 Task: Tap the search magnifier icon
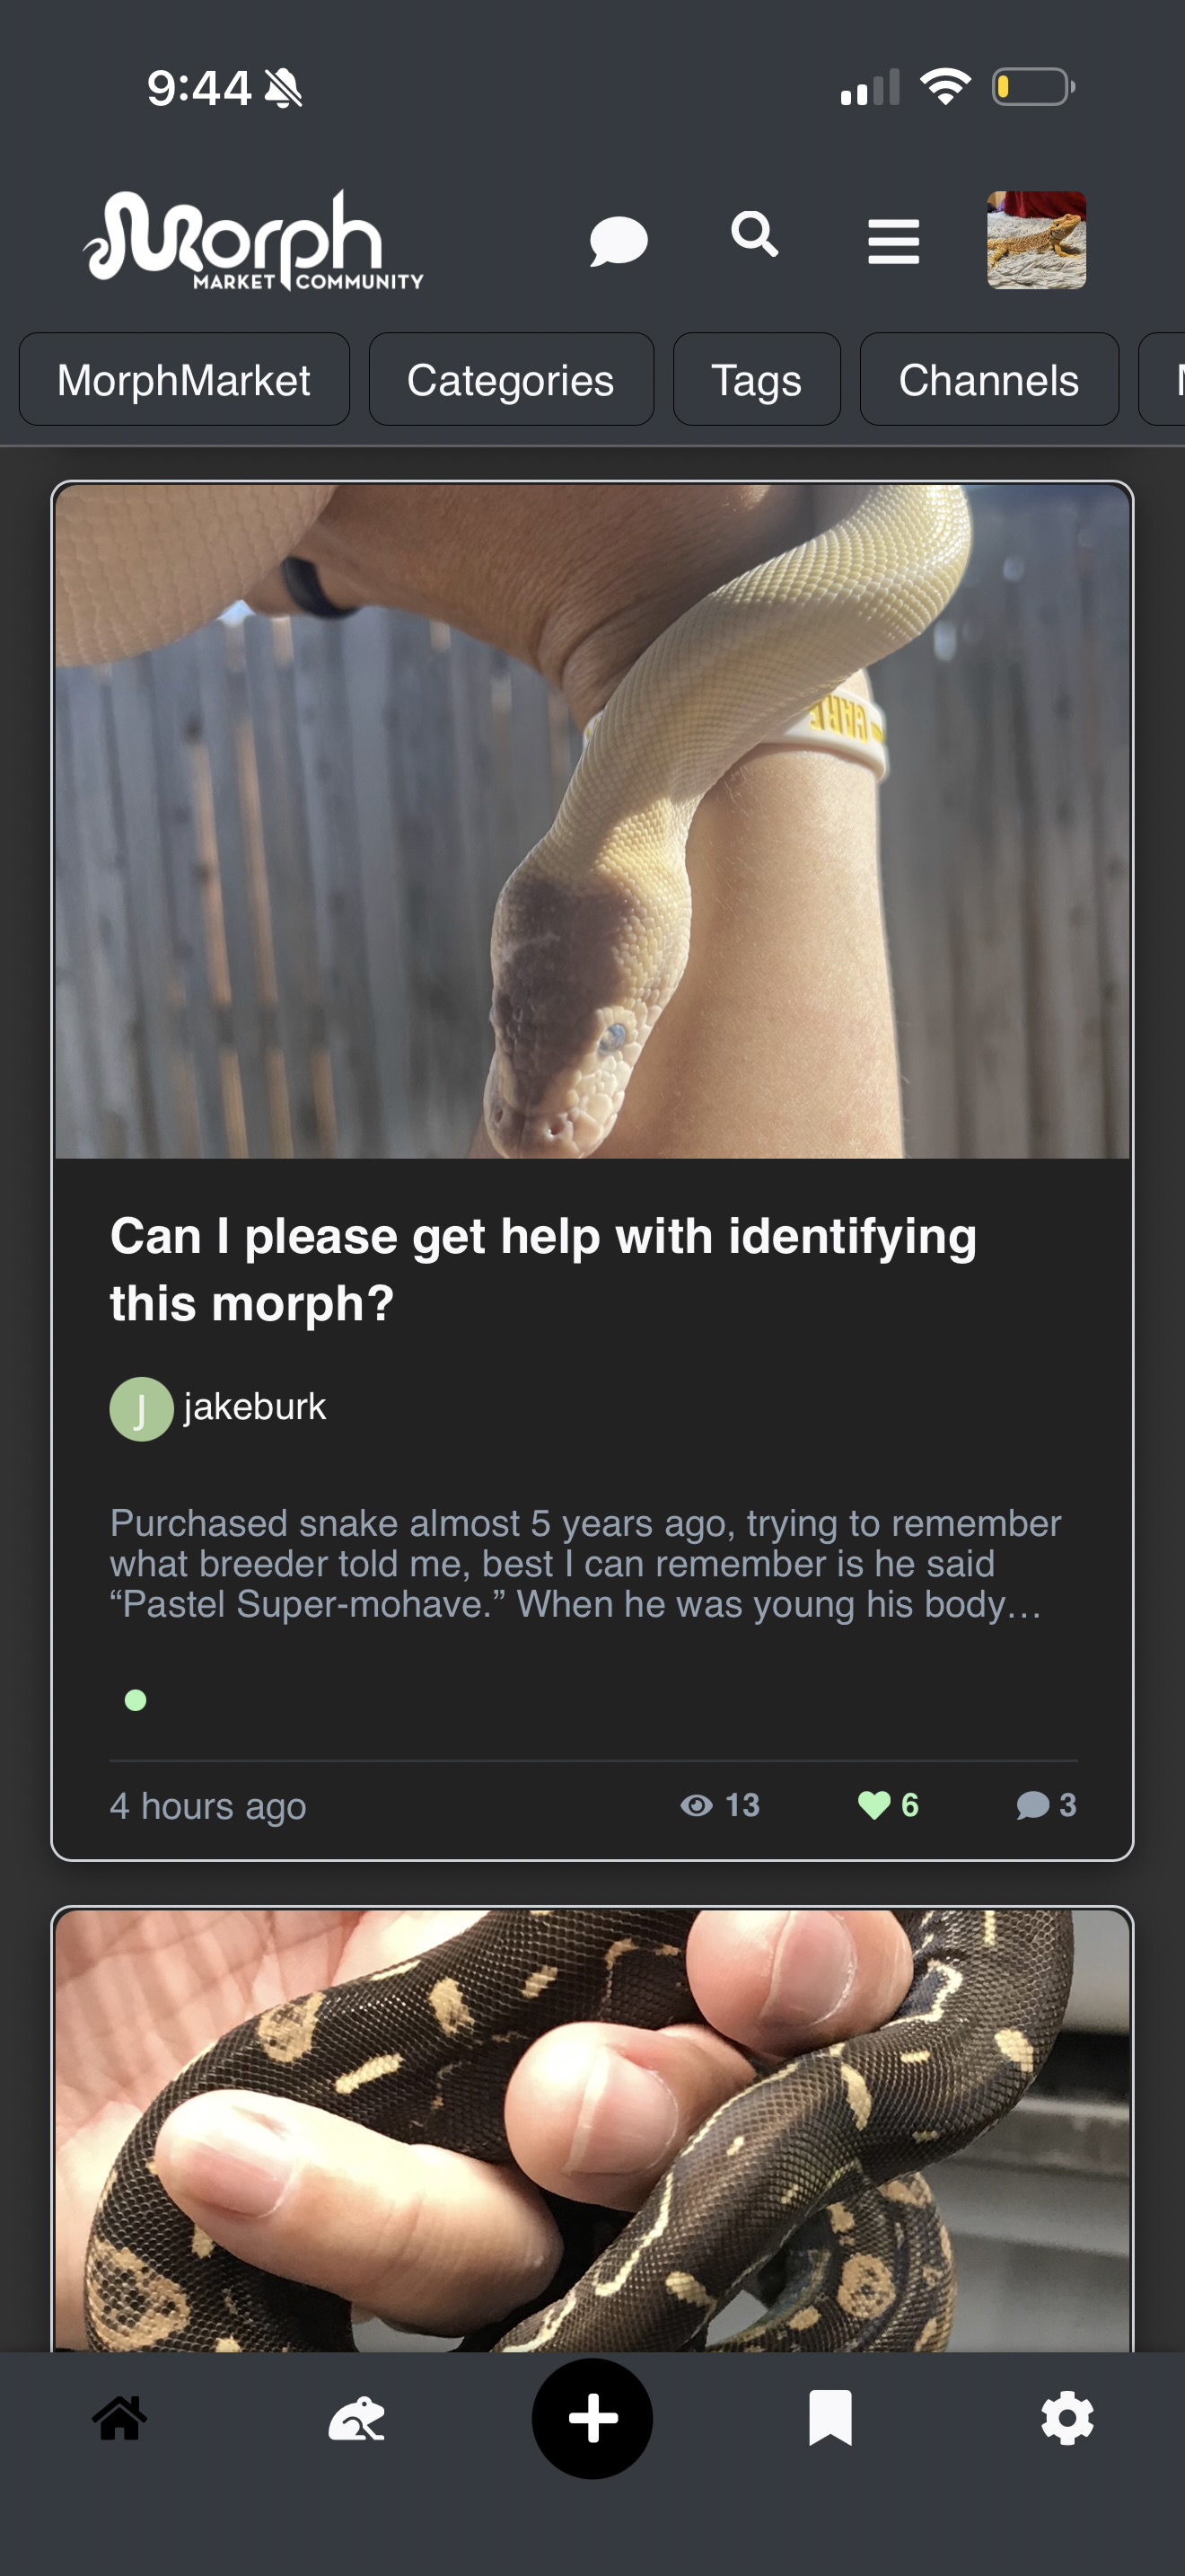click(754, 235)
